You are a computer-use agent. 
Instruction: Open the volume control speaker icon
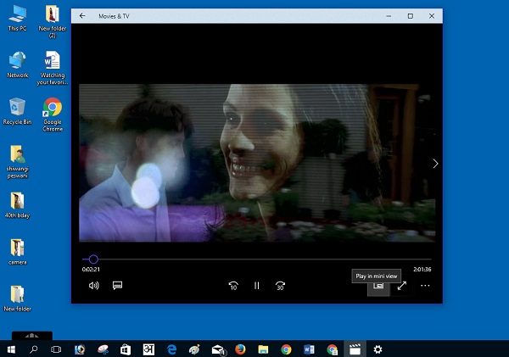[94, 286]
